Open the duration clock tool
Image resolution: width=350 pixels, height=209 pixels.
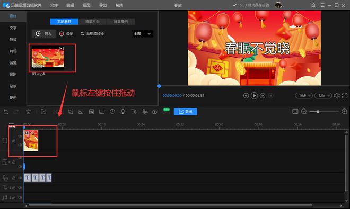[x=112, y=112]
